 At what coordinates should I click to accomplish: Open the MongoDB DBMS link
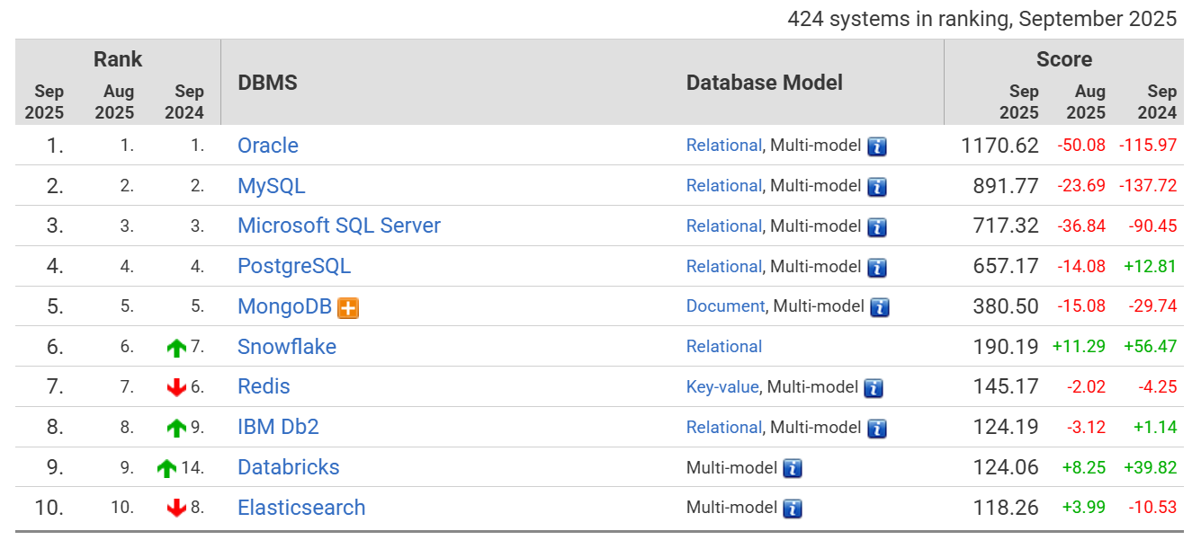(x=285, y=306)
